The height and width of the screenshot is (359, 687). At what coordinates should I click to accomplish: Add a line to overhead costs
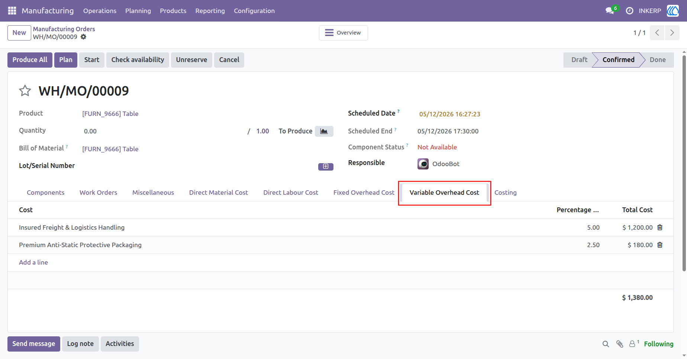[33, 262]
